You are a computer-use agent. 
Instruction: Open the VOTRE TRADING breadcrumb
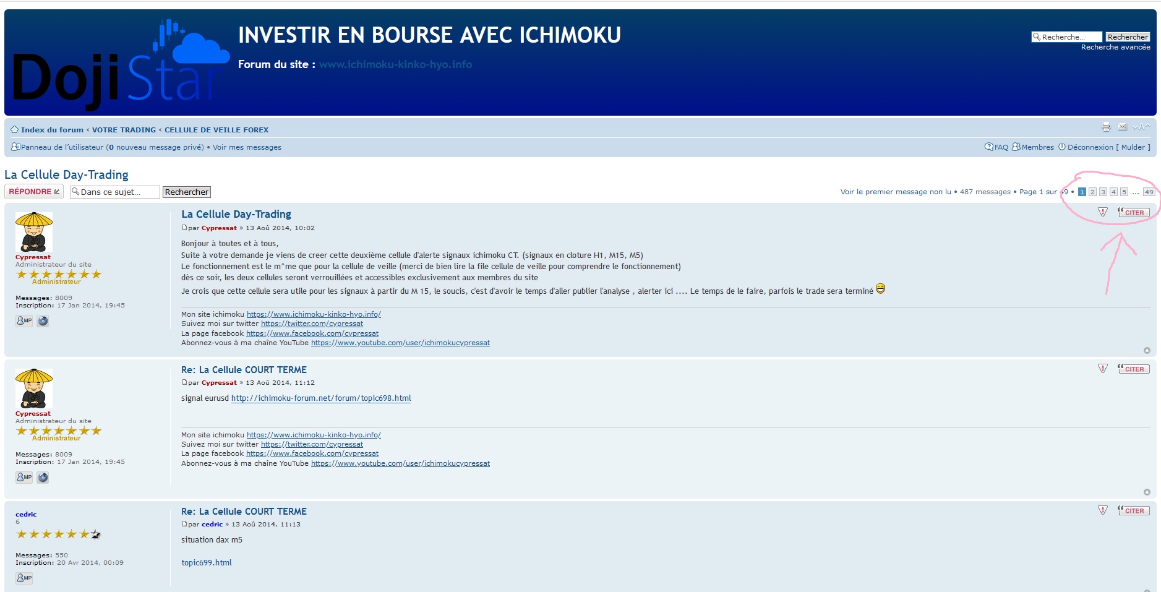coord(124,130)
